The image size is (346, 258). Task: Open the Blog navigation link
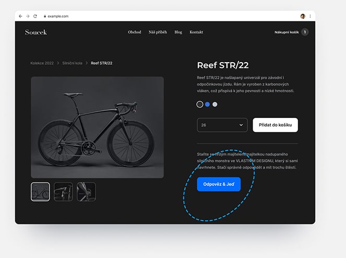[178, 32]
